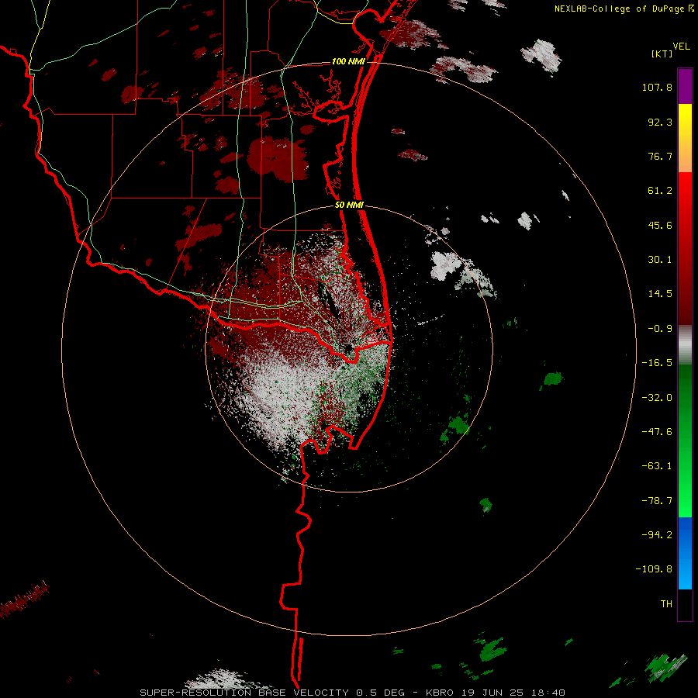Click the -94.2 scale value
This screenshot has height=698, width=698.
coord(657,535)
